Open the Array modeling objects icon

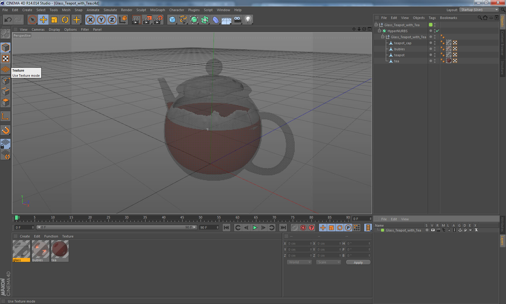205,20
